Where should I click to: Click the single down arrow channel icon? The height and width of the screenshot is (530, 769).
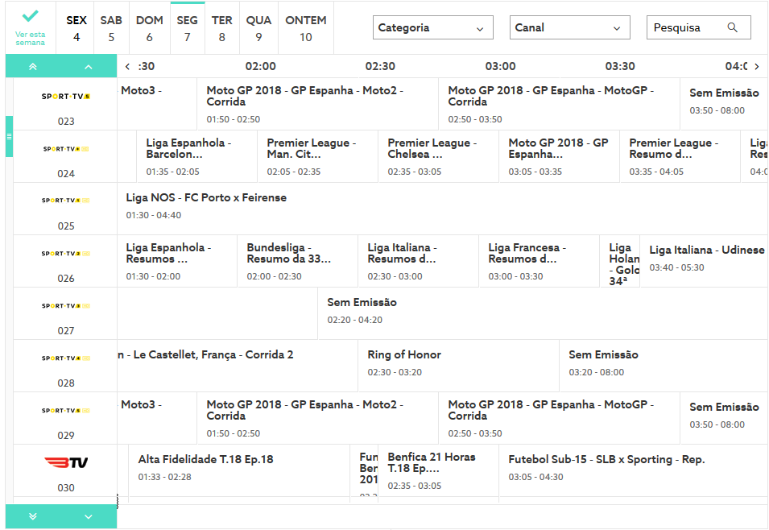coord(89,516)
